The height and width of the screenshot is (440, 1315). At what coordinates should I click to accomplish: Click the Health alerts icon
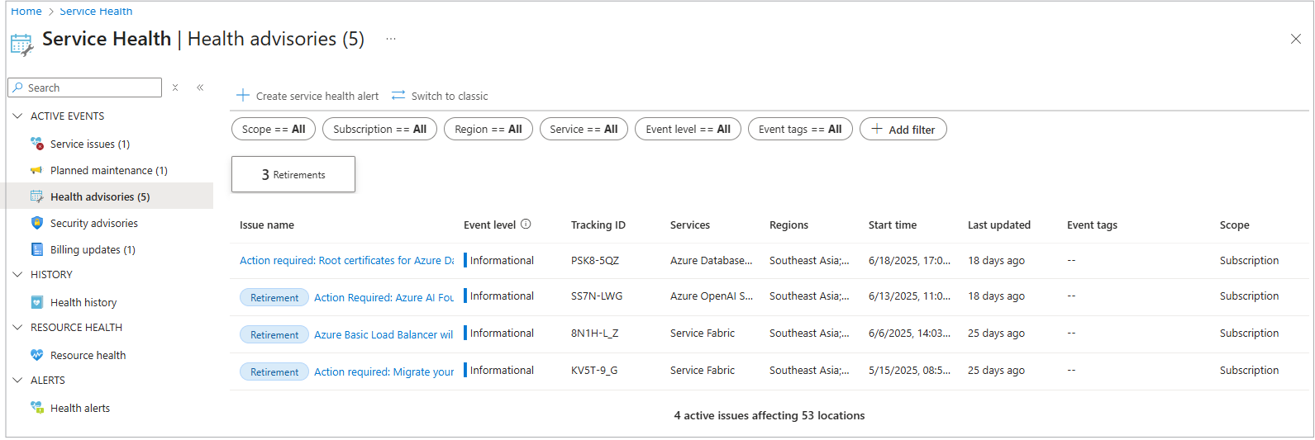[36, 408]
